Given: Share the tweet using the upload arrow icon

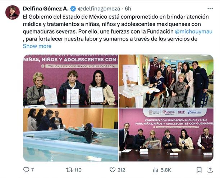Looking at the screenshot, I should pos(210,170).
